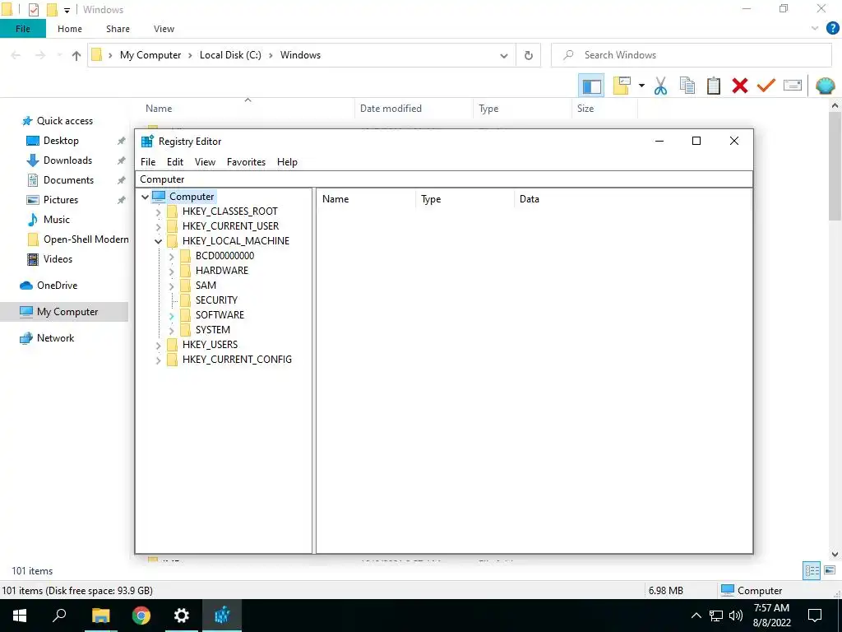Click the Chrome taskbar icon
This screenshot has height=632, width=842.
coord(141,616)
